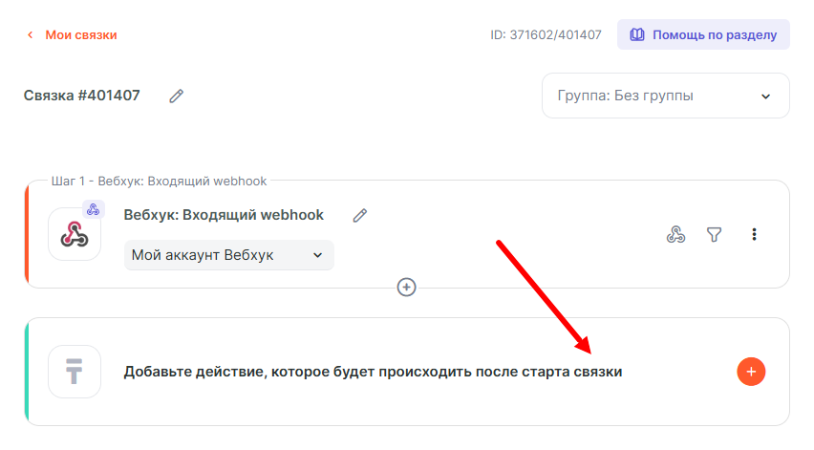Go back to Мои связки list
The image size is (814, 450).
(x=81, y=35)
